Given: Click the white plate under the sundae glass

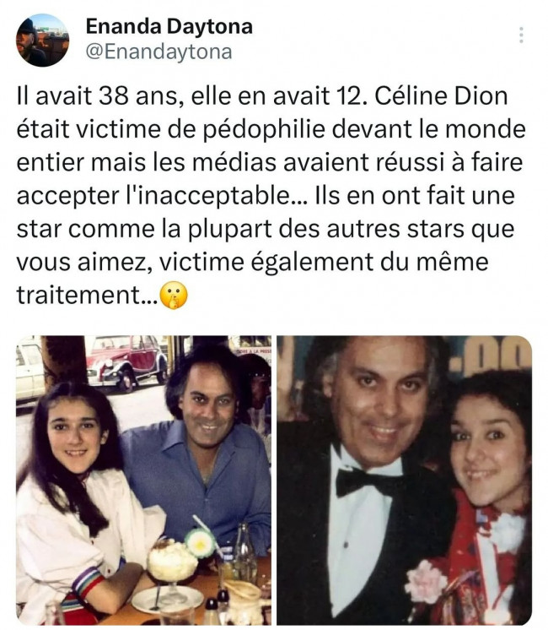Looking at the screenshot, I should (168, 599).
